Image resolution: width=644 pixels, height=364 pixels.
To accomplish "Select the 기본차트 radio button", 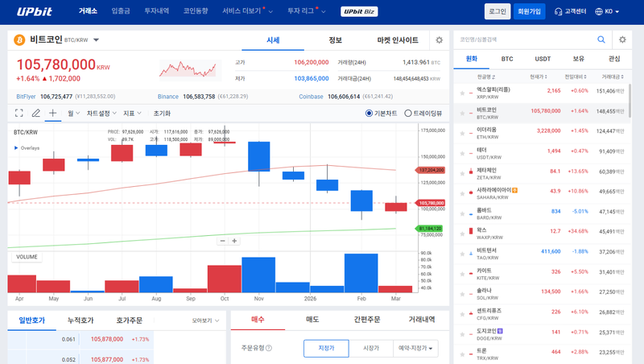I will [369, 114].
